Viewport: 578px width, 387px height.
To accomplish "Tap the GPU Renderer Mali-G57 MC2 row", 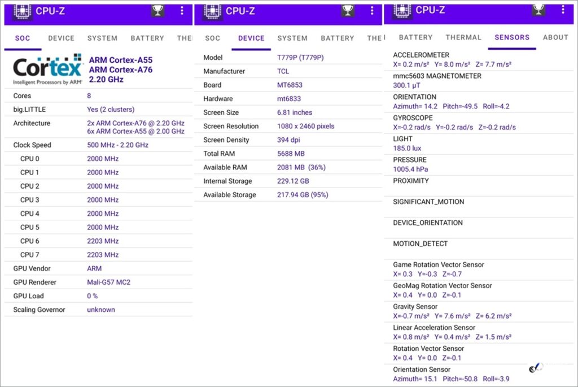I will (98, 282).
